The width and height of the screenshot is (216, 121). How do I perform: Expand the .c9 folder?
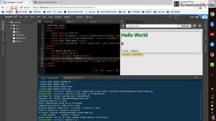11,26
